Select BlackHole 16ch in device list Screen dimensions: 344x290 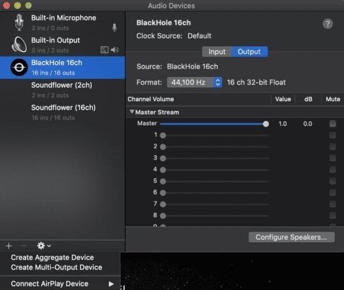(x=62, y=67)
